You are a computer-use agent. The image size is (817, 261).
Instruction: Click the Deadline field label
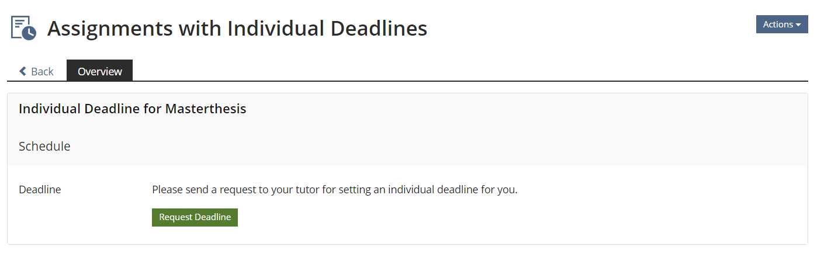pyautogui.click(x=40, y=190)
